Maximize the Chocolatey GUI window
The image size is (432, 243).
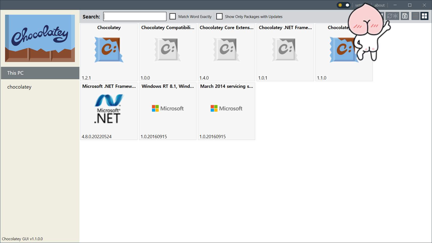(410, 5)
